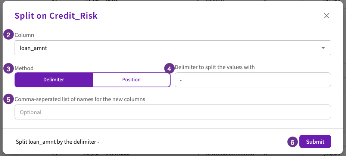
Task: Click the Split on Credit_Risk title
Action: pos(56,16)
